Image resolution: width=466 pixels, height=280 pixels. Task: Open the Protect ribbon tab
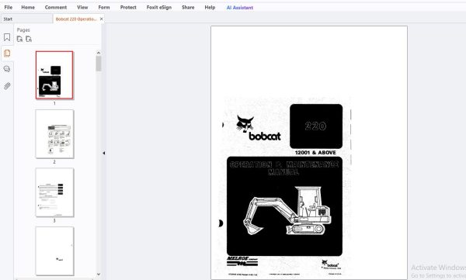(x=128, y=7)
